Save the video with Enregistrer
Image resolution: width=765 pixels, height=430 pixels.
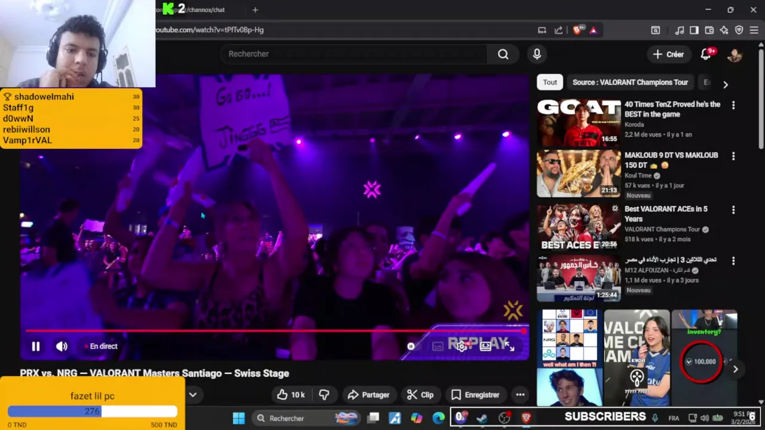click(475, 395)
